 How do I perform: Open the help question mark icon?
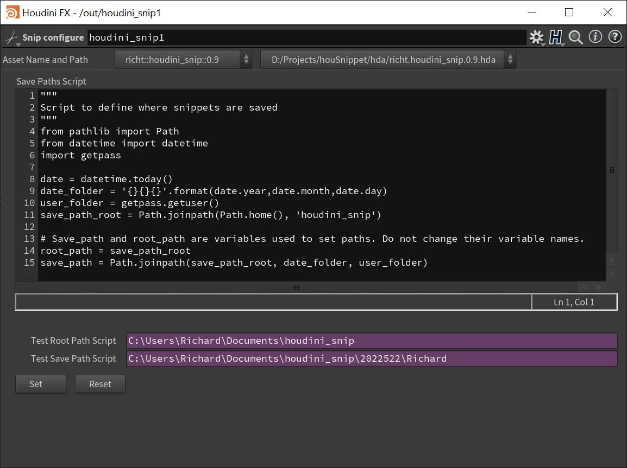[x=615, y=38]
